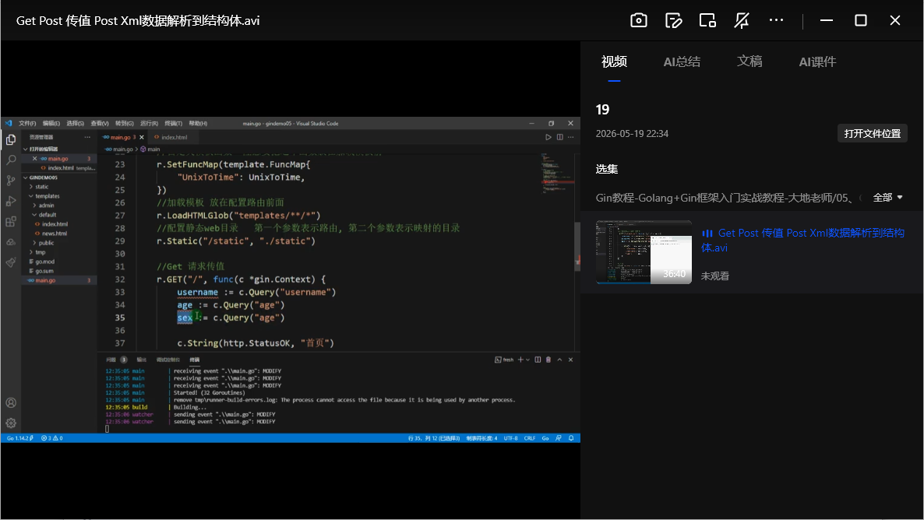The image size is (924, 520).
Task: Click the Explorer files icon in VS Code video
Action: pyautogui.click(x=11, y=139)
